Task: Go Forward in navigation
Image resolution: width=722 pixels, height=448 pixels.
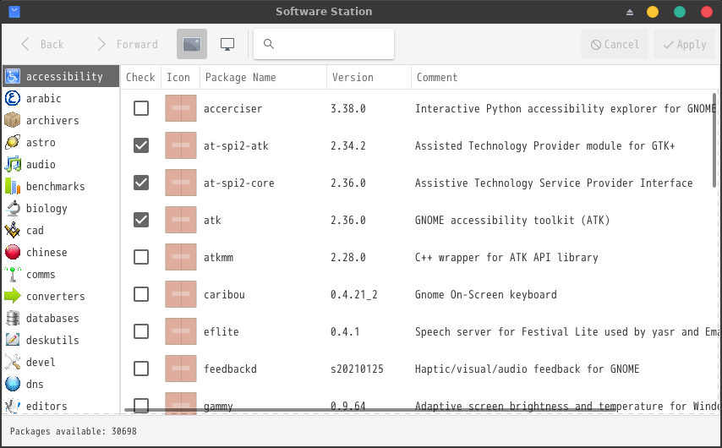Action: click(128, 44)
